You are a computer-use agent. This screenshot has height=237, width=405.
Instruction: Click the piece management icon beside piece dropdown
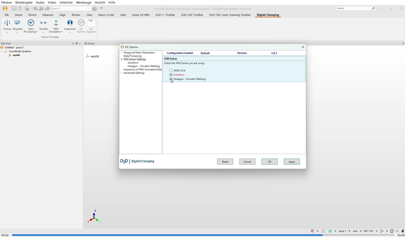pos(95,9)
